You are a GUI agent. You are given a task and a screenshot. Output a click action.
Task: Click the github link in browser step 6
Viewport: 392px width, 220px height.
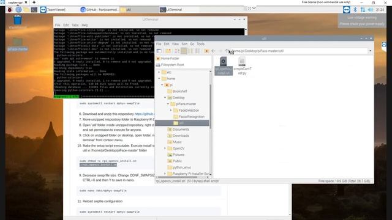(145, 114)
